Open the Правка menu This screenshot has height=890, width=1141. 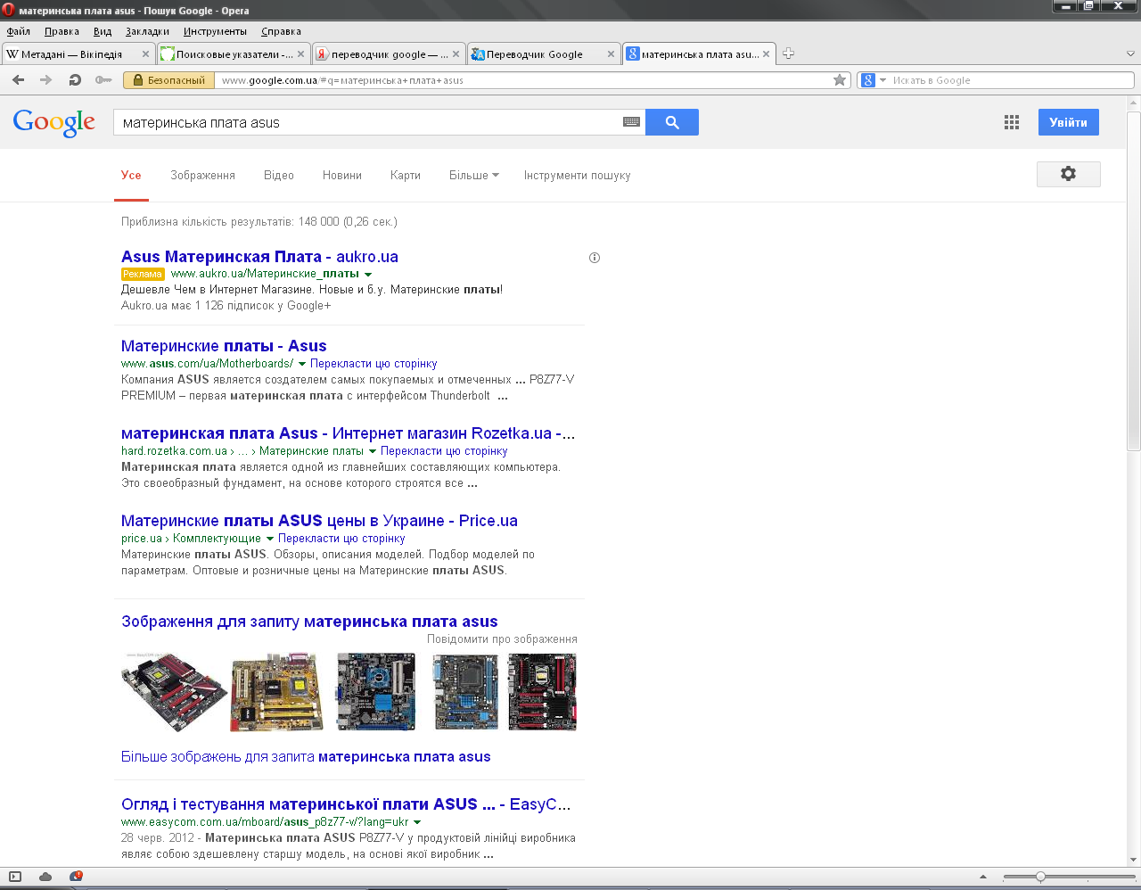[x=62, y=31]
